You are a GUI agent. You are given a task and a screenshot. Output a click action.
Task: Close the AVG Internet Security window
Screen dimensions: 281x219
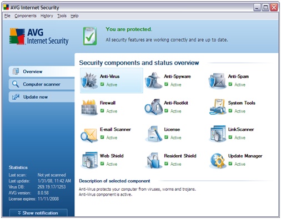(274, 7)
